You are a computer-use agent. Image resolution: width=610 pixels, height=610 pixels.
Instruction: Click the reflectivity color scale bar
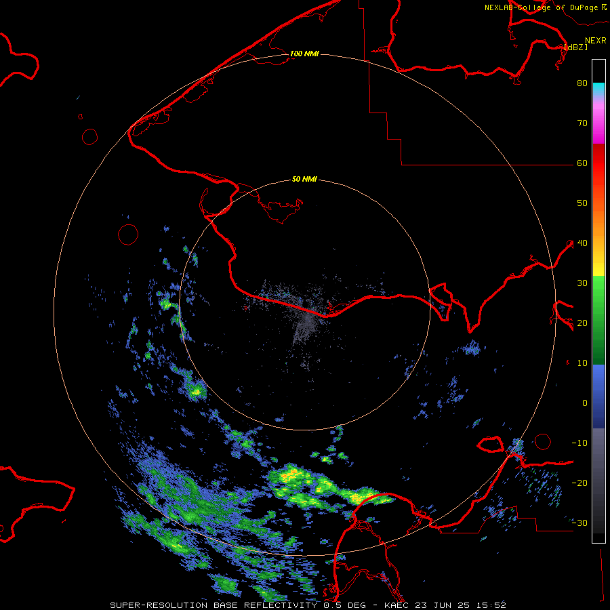pos(598,301)
